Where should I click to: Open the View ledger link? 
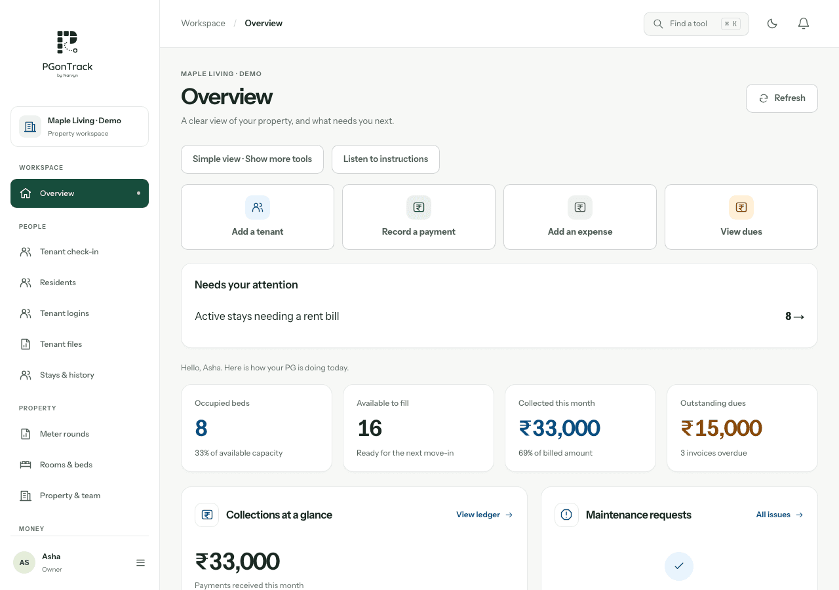click(484, 515)
